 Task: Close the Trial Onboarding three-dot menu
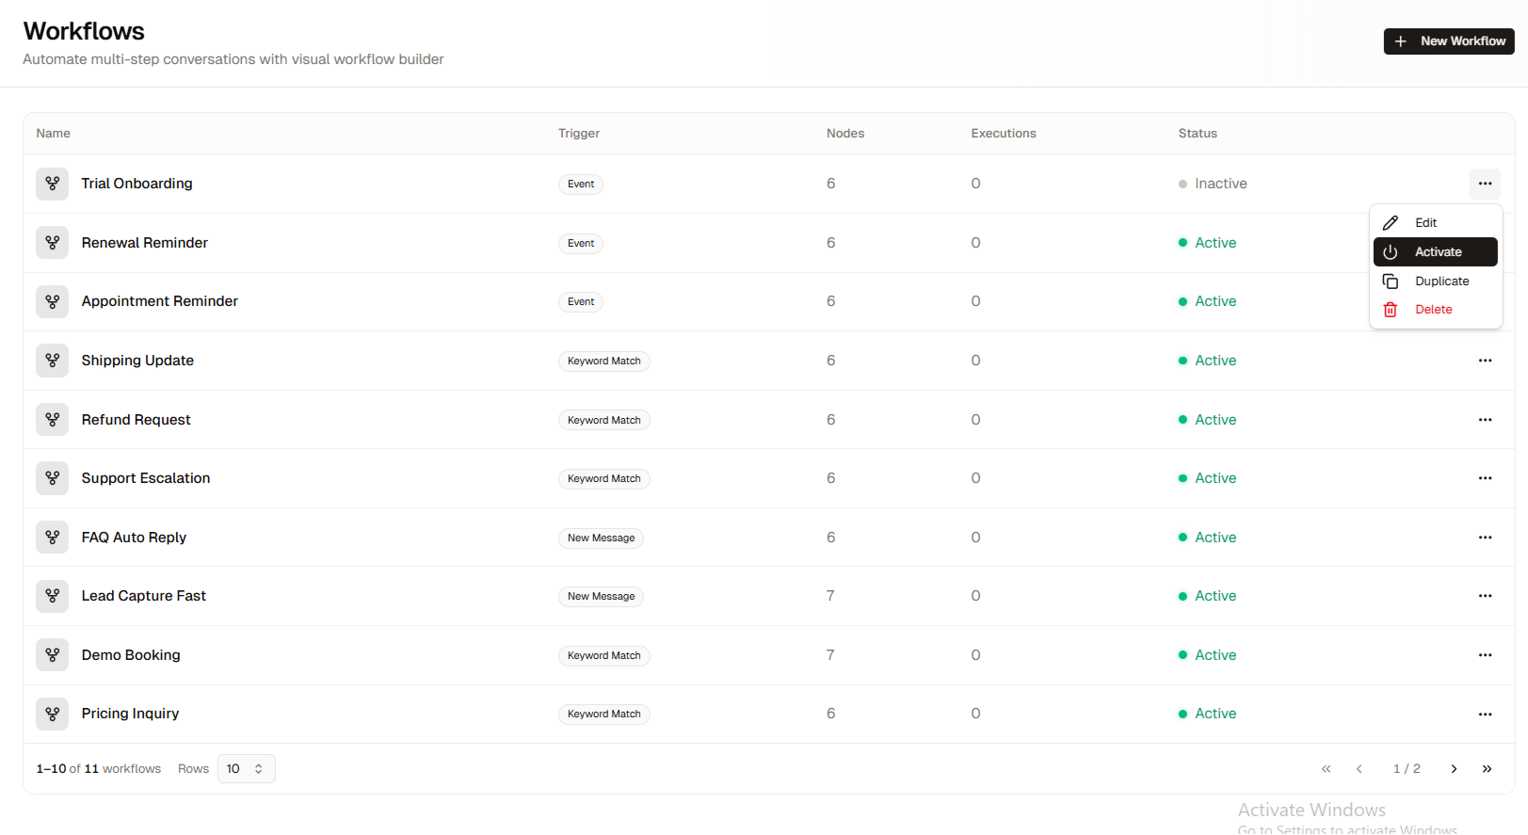[x=1485, y=184]
